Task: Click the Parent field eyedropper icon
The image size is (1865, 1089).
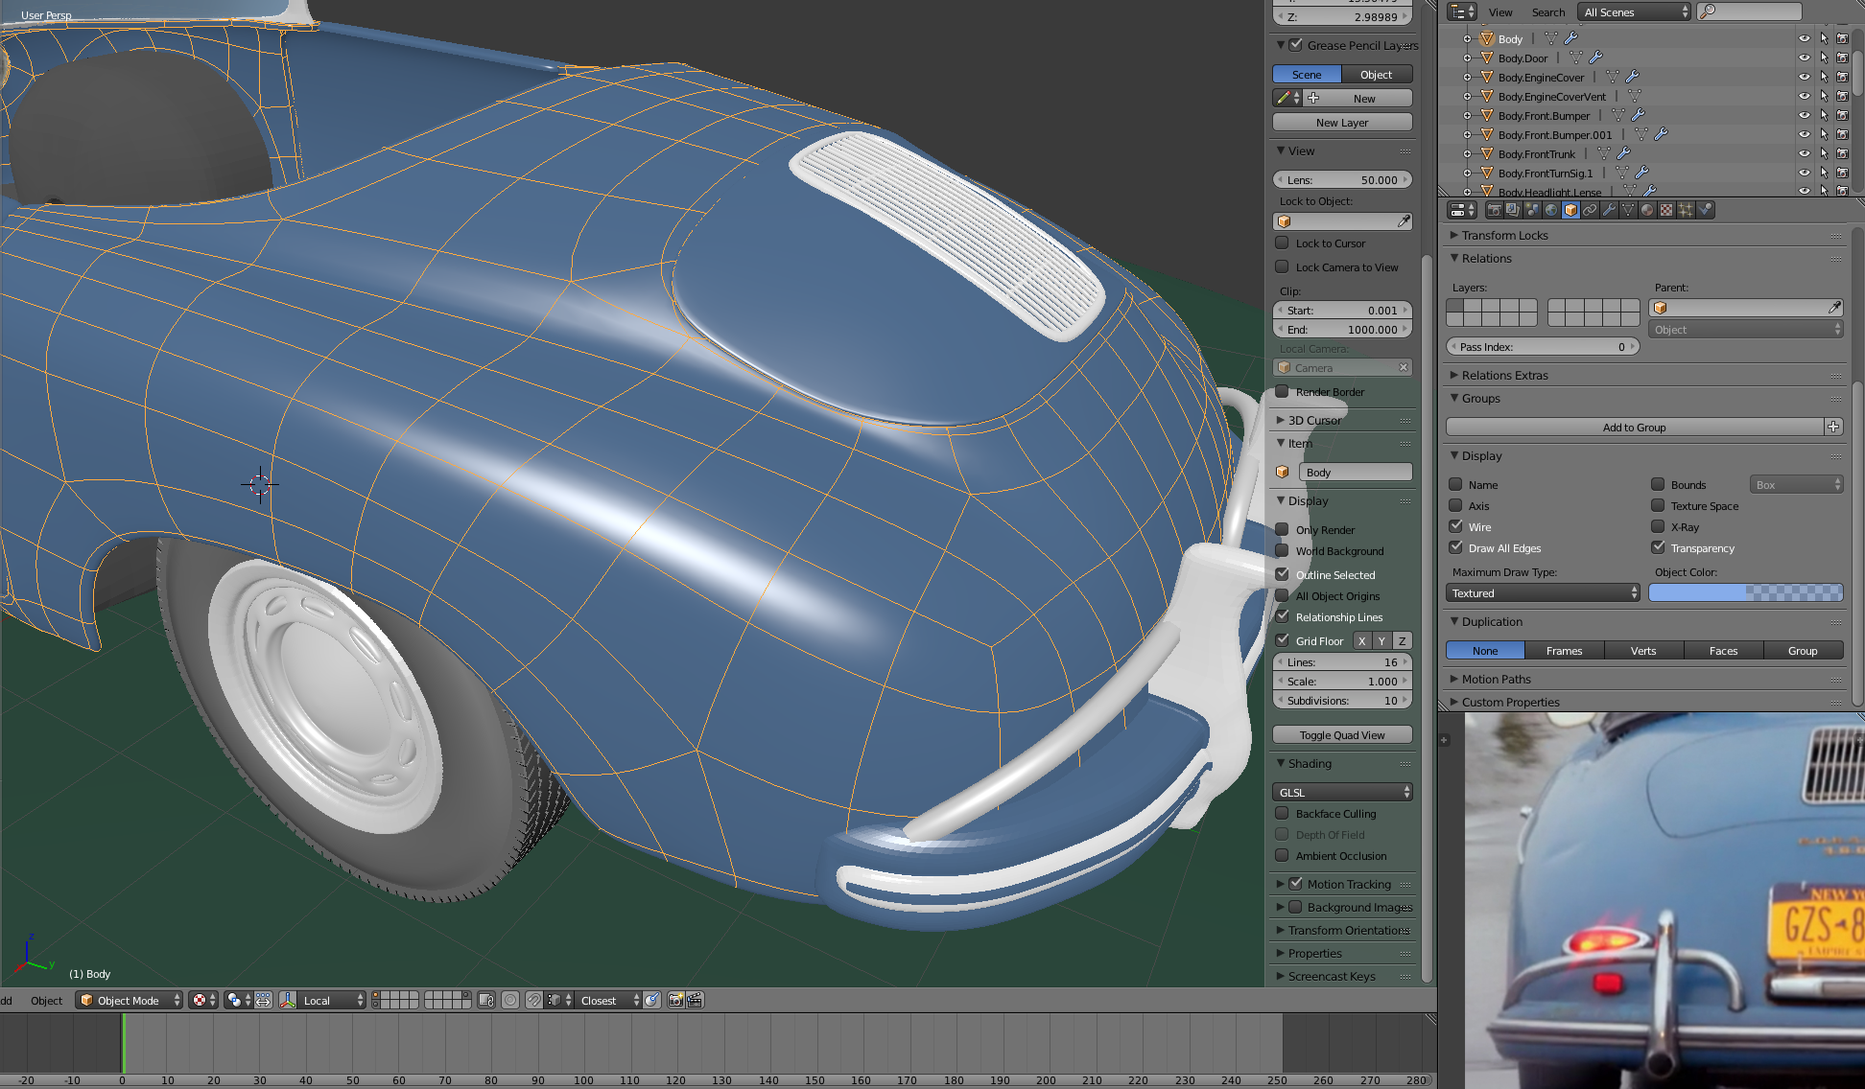Action: [x=1834, y=308]
